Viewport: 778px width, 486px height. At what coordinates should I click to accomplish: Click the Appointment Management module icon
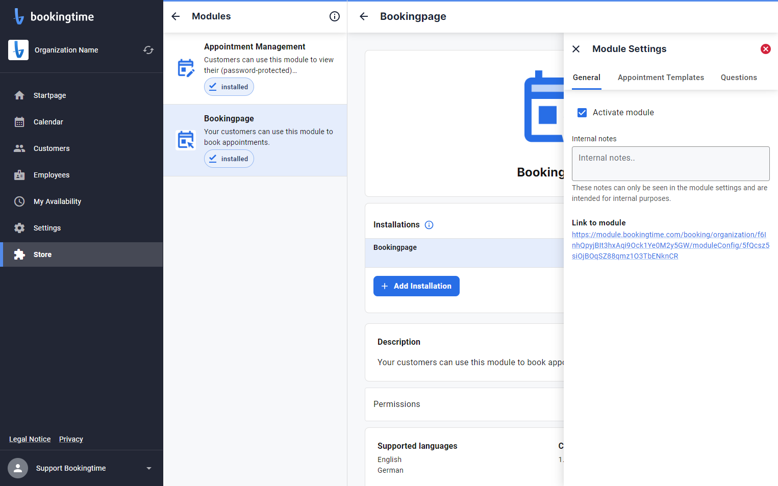[186, 68]
